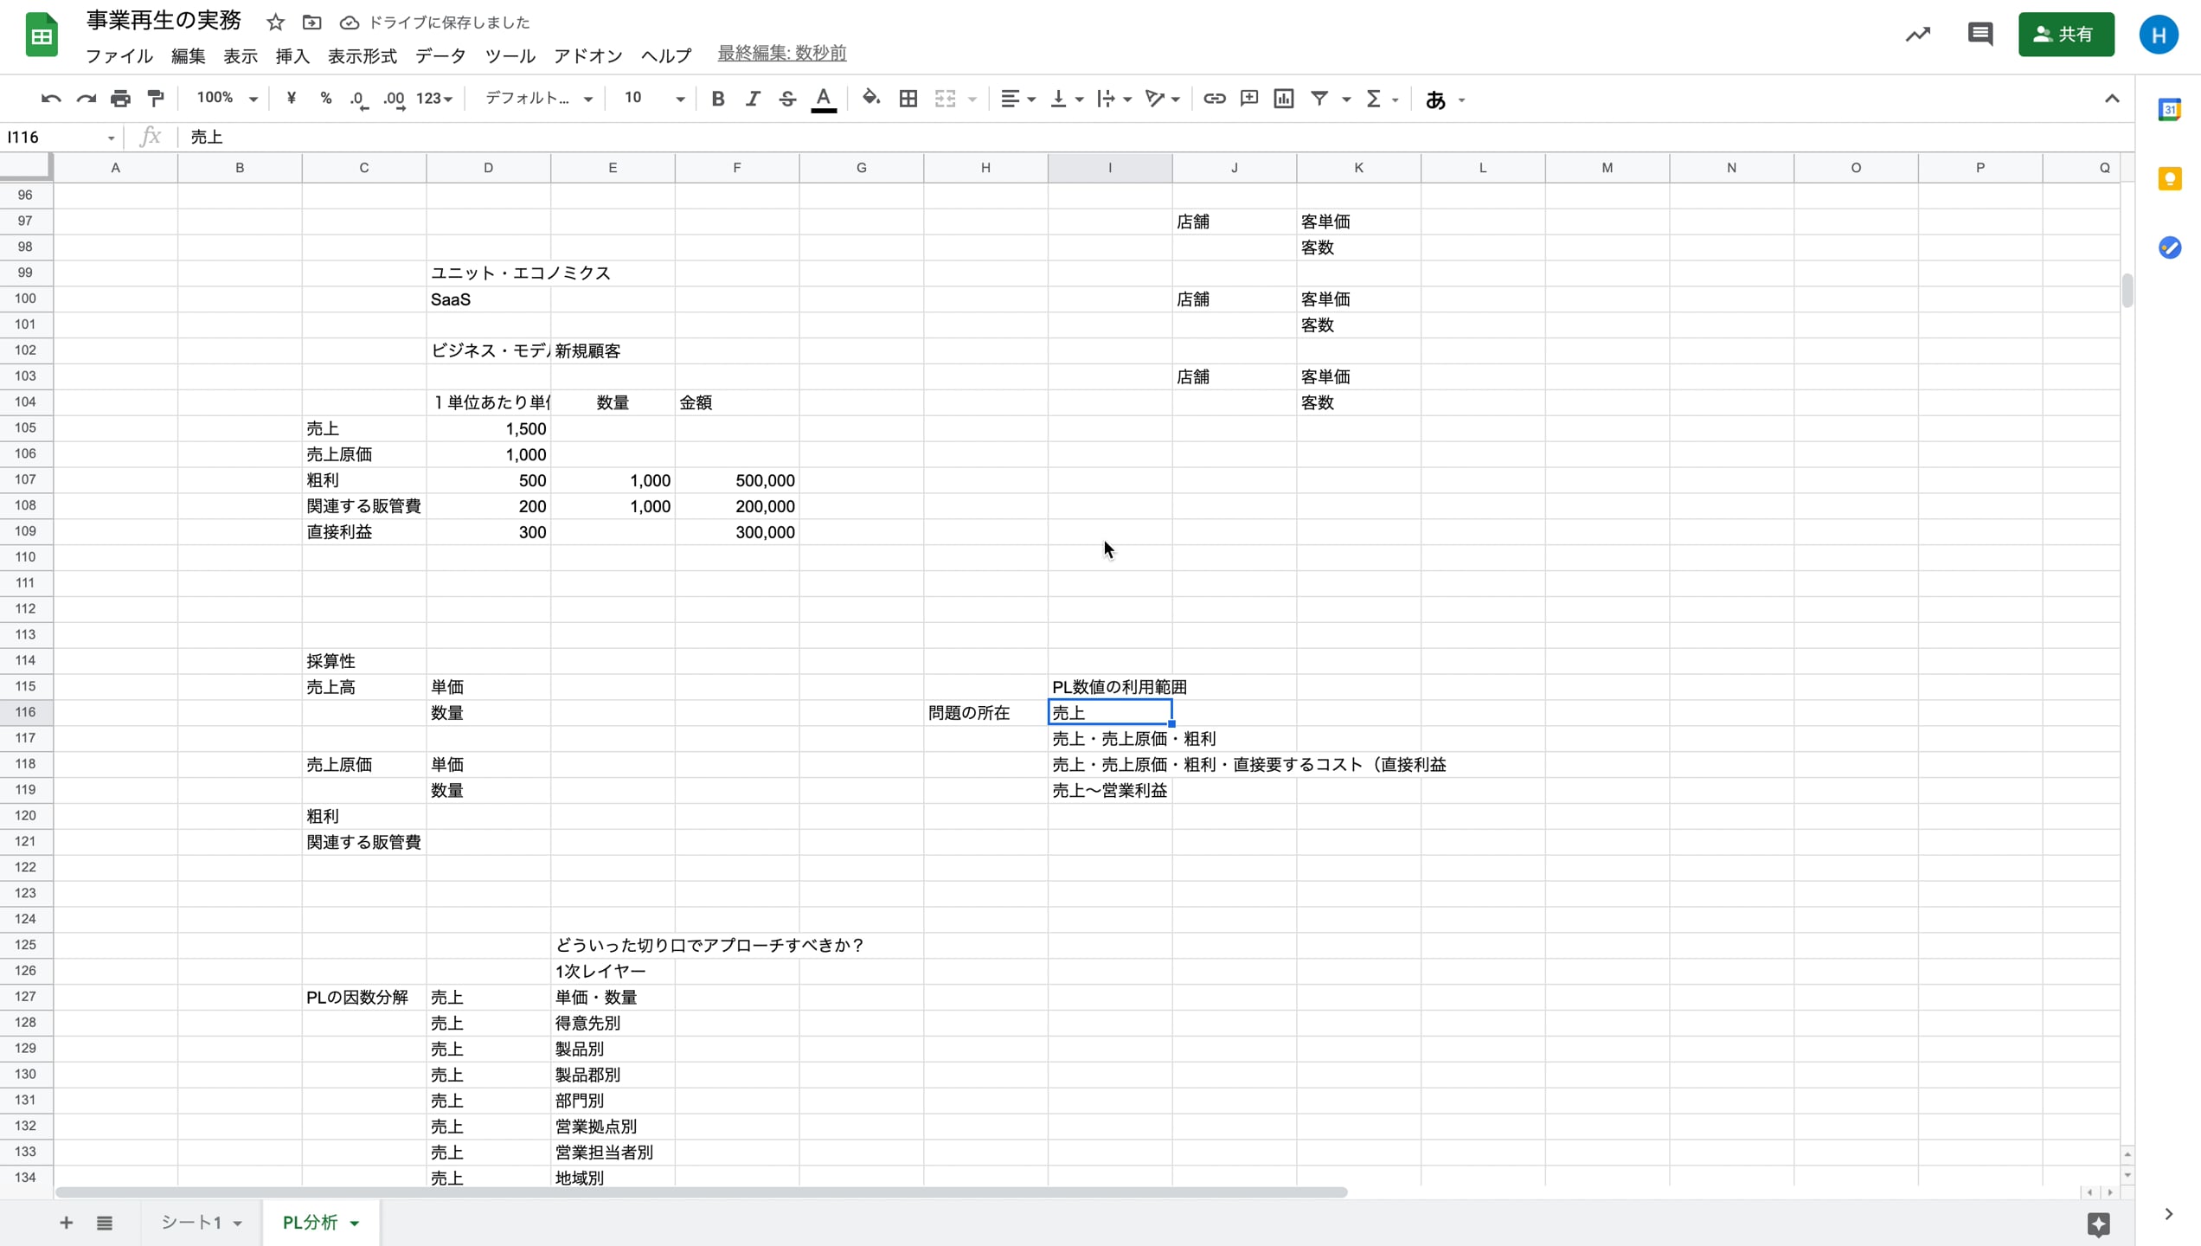2201x1246 pixels.
Task: Select the print icon
Action: 119,99
